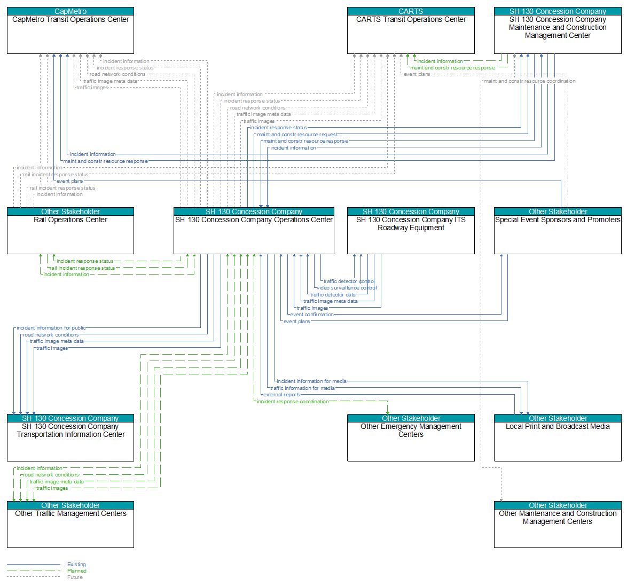Click the teal CapMetro header bar
The width and height of the screenshot is (627, 587).
[x=70, y=11]
